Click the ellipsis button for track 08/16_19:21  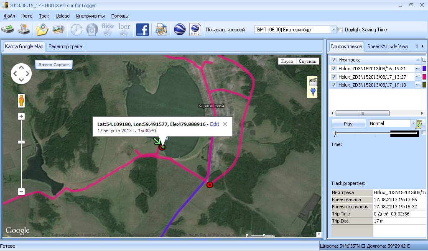click(x=418, y=69)
